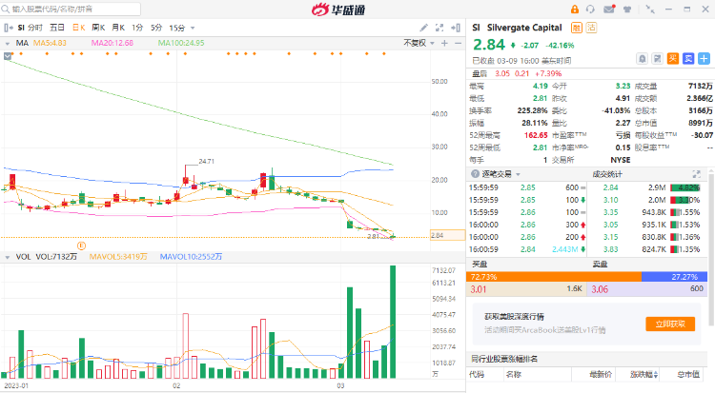The width and height of the screenshot is (715, 393).
Task: Click the blue 卖 sell button
Action: [x=688, y=59]
